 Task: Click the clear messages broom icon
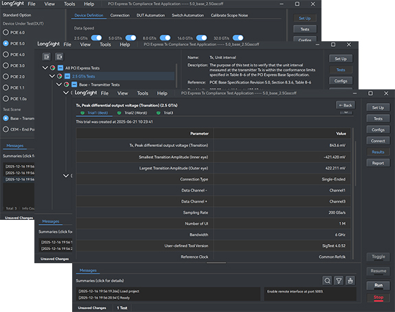pyautogui.click(x=350, y=280)
